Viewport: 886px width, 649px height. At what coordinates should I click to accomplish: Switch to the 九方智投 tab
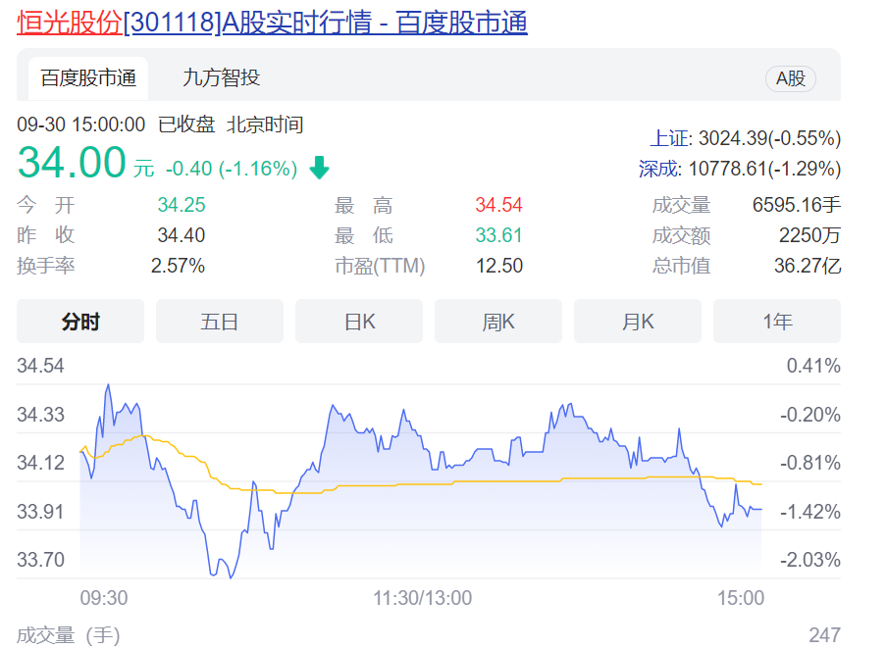pos(221,78)
